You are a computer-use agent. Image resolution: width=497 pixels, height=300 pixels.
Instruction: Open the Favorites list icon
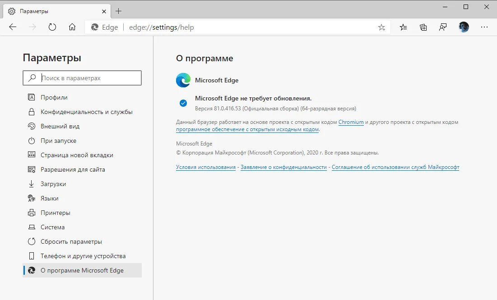(x=403, y=27)
